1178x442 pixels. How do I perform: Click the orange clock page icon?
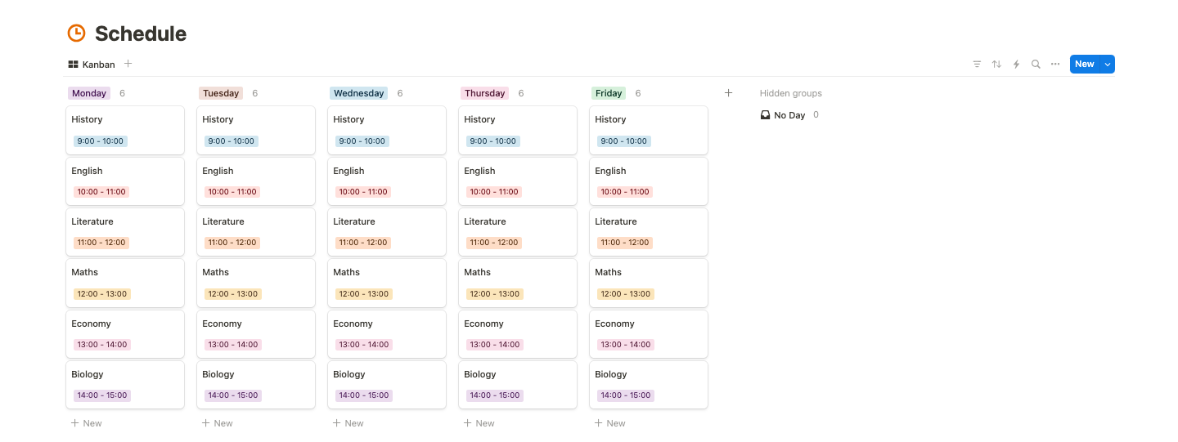[76, 33]
